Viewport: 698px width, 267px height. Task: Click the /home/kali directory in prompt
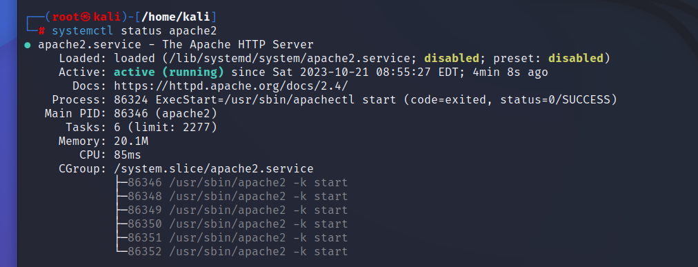[x=179, y=17]
